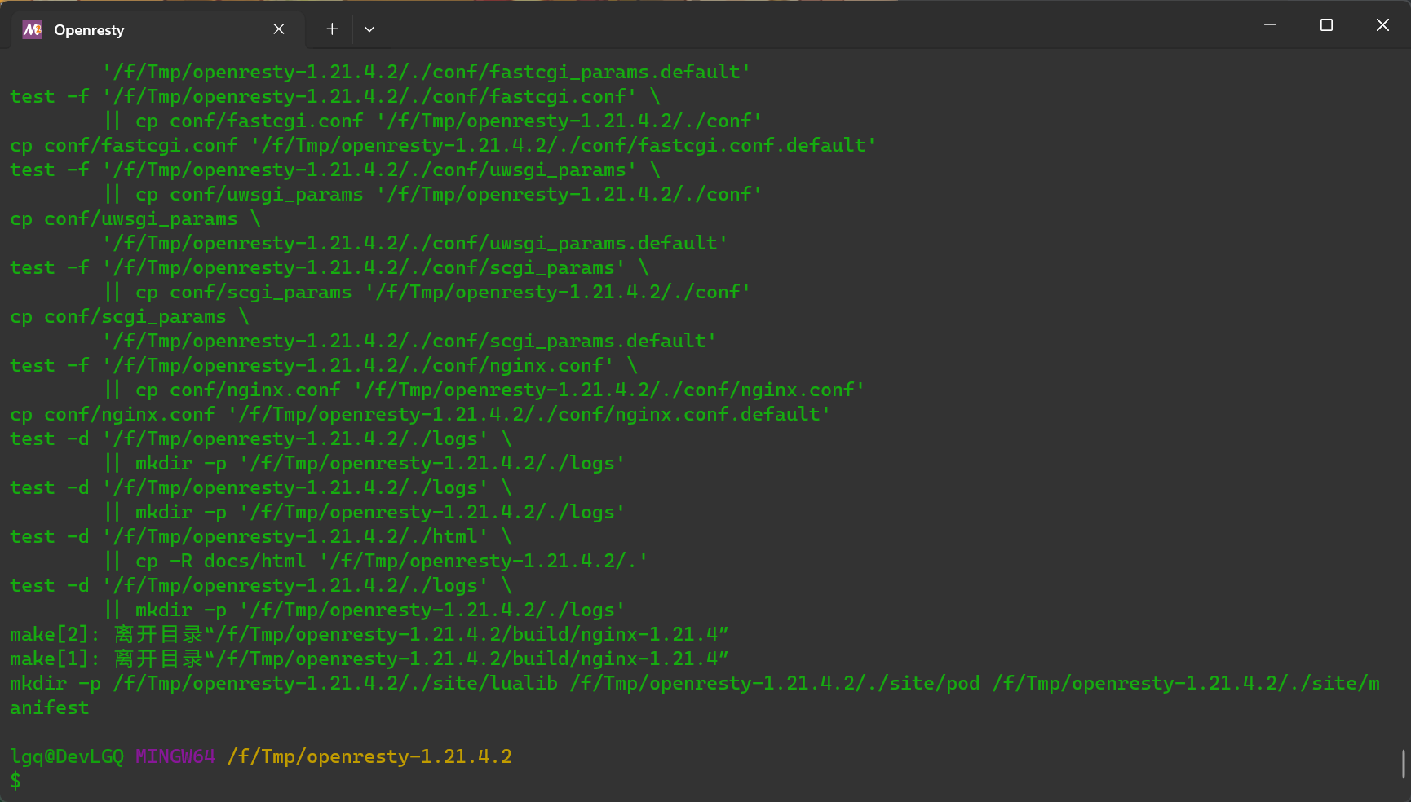The height and width of the screenshot is (802, 1411).
Task: Click the 'test -f ... conf/fastcgi.conf' line
Action: click(335, 96)
